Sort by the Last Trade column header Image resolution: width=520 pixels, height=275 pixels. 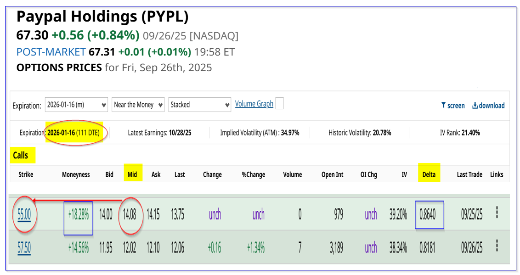tap(469, 174)
